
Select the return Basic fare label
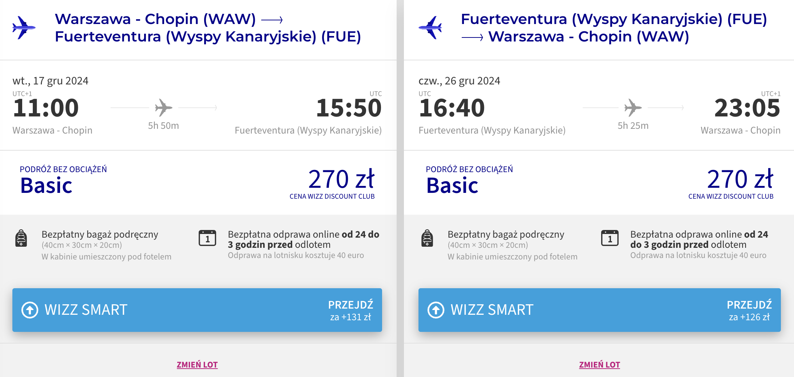[x=452, y=186]
